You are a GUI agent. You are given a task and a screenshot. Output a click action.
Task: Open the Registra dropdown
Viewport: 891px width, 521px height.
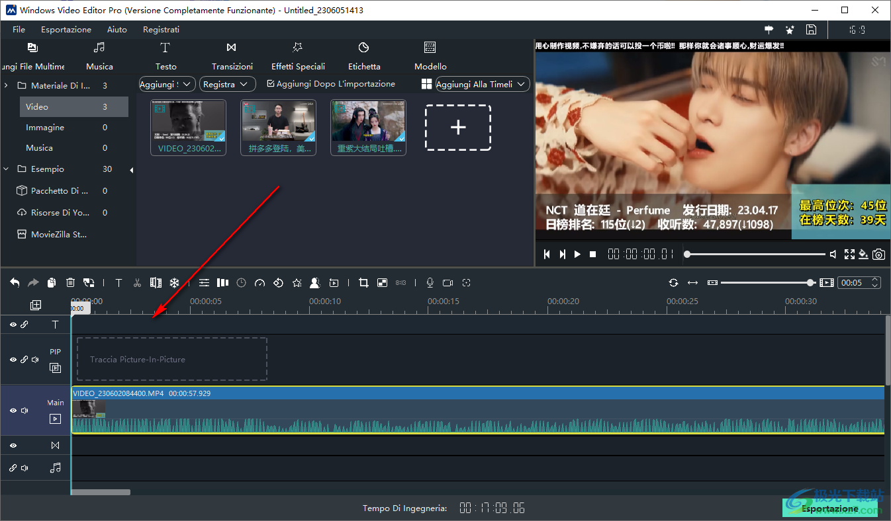227,84
